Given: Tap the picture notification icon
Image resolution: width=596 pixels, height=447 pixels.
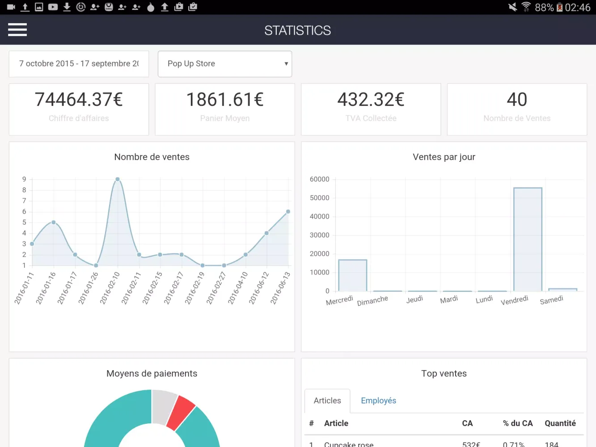Looking at the screenshot, I should 39,7.
